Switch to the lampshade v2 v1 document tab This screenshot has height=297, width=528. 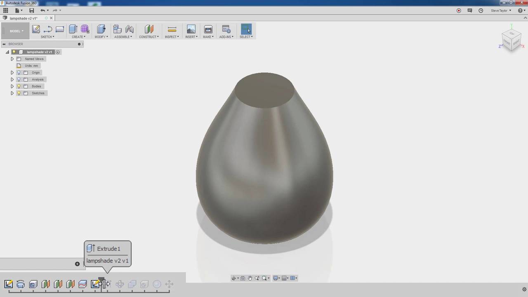click(24, 18)
